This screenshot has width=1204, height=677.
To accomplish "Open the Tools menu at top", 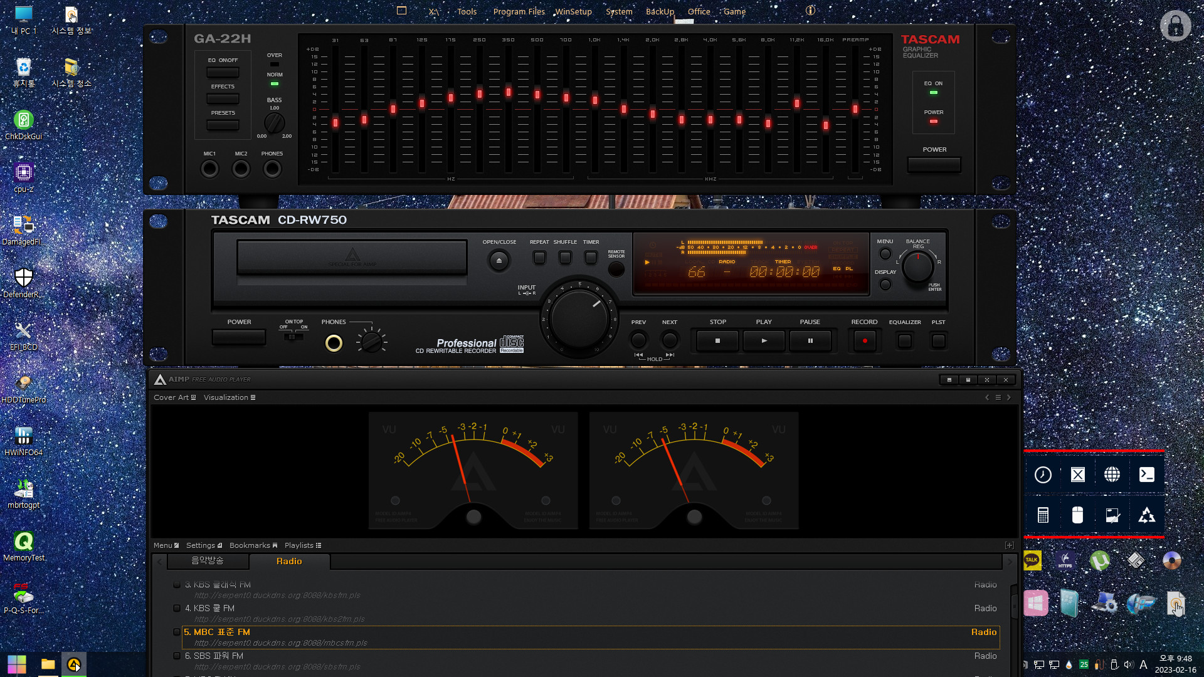I will click(x=467, y=11).
